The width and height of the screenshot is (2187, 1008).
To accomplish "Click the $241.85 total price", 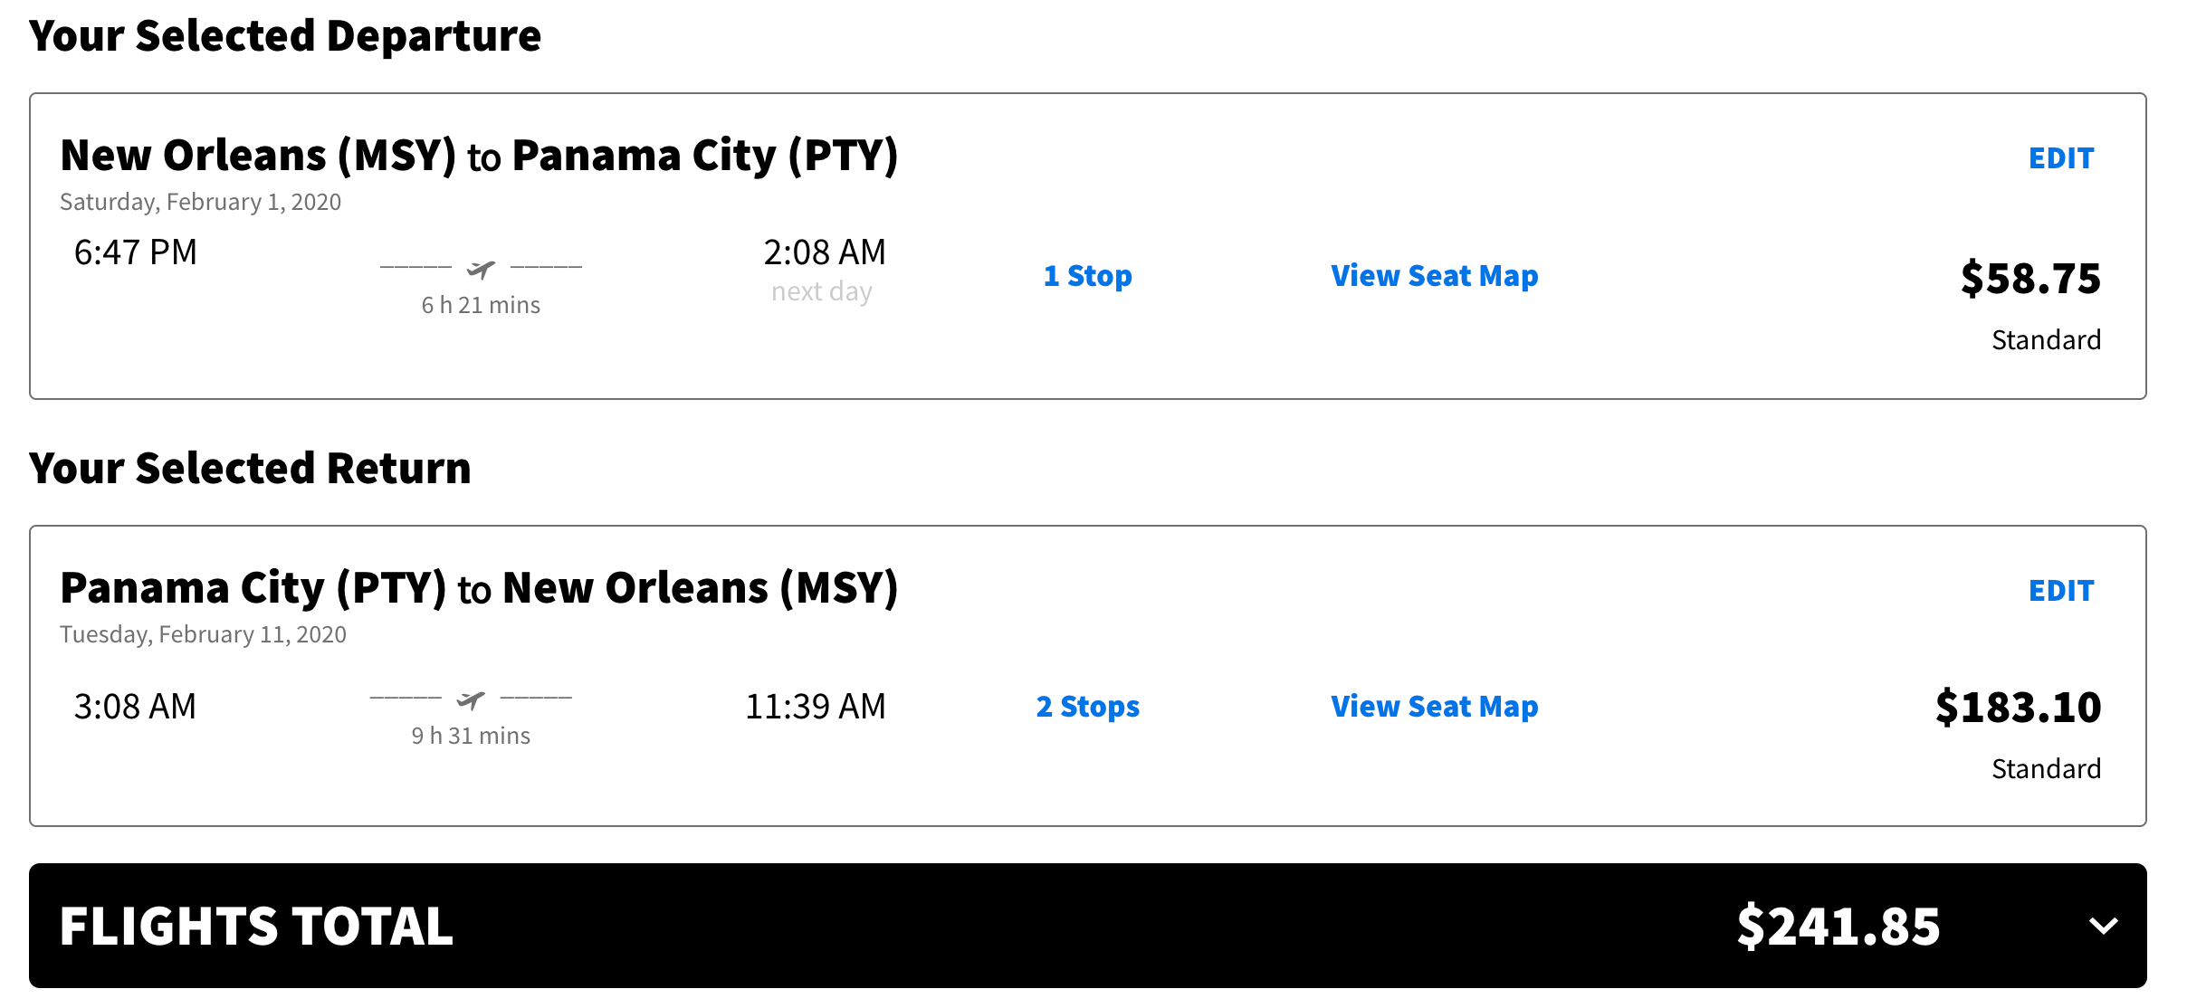I will click(x=1838, y=927).
